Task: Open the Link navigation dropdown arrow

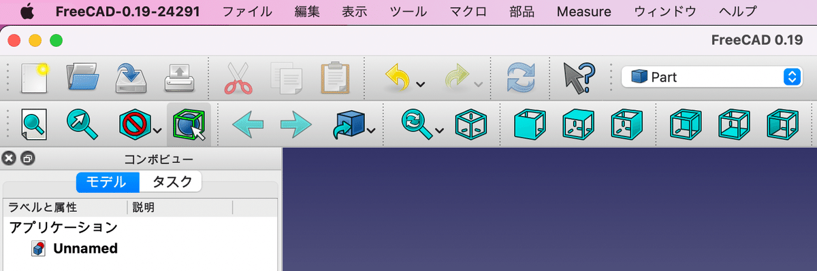Action: point(372,131)
